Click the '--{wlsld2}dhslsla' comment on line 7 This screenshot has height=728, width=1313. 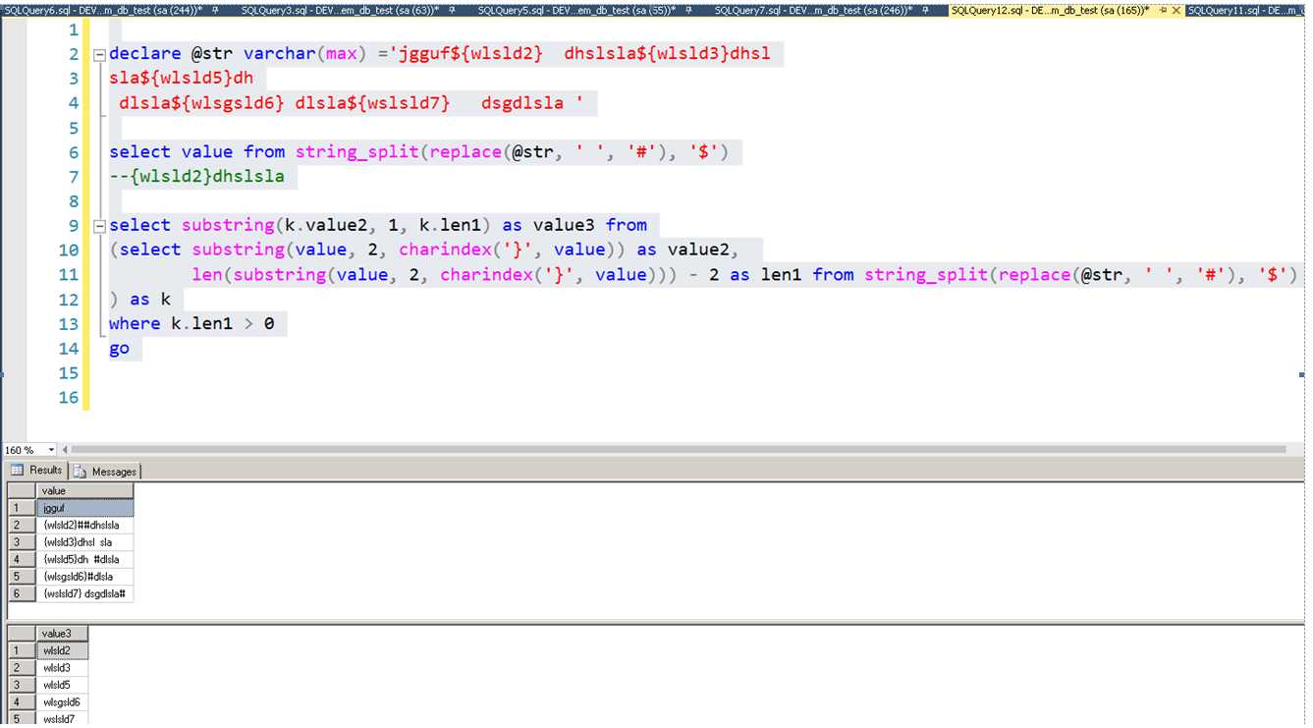coord(196,177)
